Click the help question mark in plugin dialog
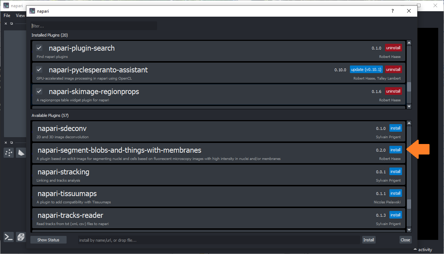 click(x=393, y=11)
